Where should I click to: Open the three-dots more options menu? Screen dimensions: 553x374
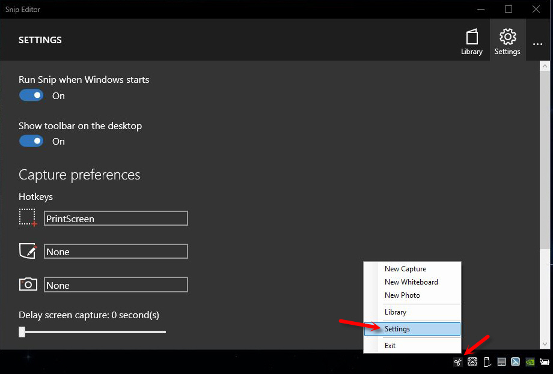coord(537,44)
